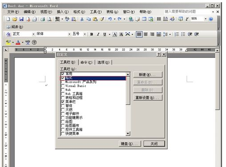
Task: Click the Center alignment icon
Action: 146,34
